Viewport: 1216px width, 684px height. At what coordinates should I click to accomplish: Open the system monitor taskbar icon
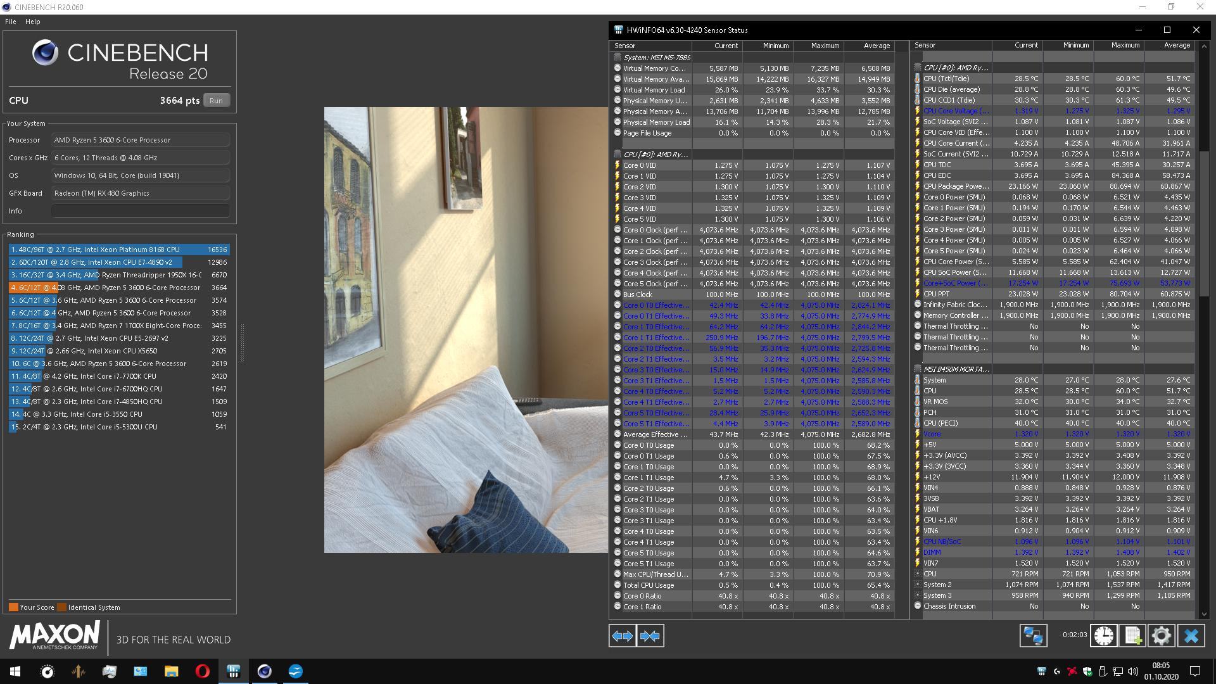pyautogui.click(x=109, y=671)
